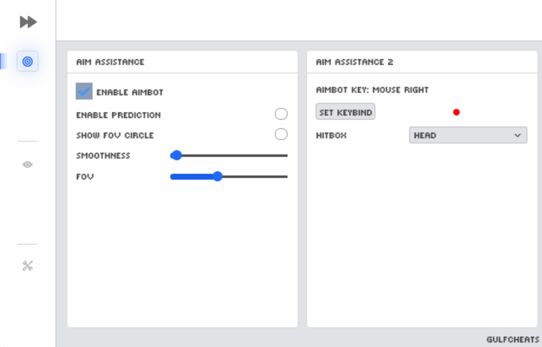The image size is (542, 347).
Task: Click the Enable Aimbot label text
Action: pyautogui.click(x=129, y=92)
